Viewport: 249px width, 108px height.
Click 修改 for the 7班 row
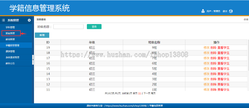pyautogui.click(x=206, y=58)
